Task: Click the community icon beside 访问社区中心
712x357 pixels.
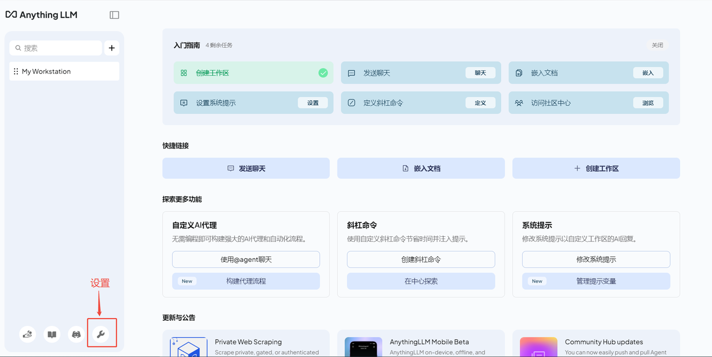Action: (519, 103)
